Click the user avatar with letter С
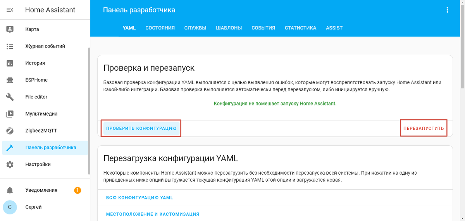The image size is (465, 221). [x=10, y=207]
